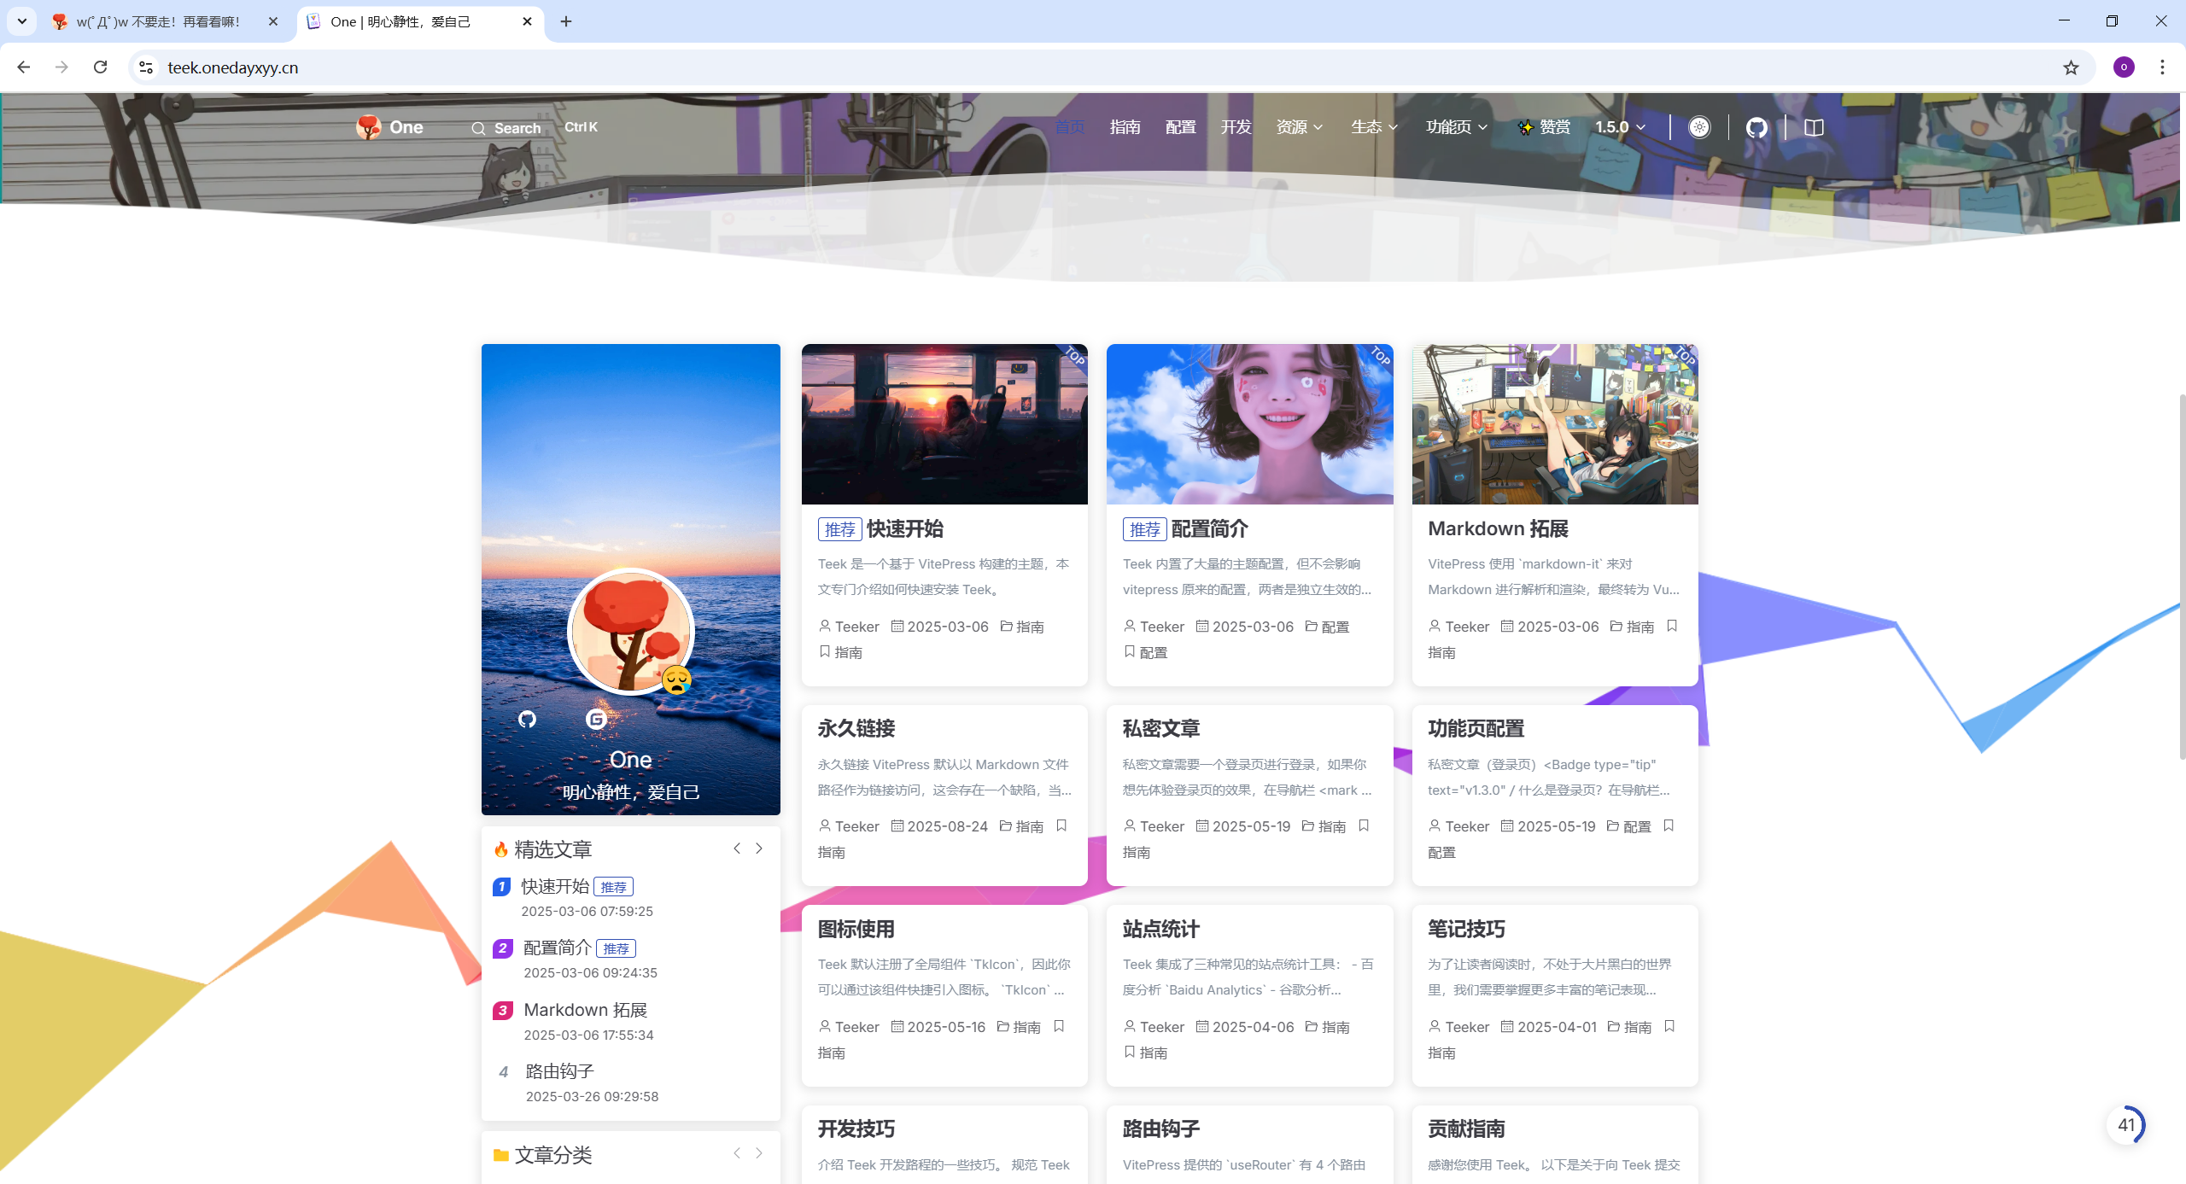Expand the 生态 dropdown menu
Screen dimensions: 2186x1184
(1374, 127)
